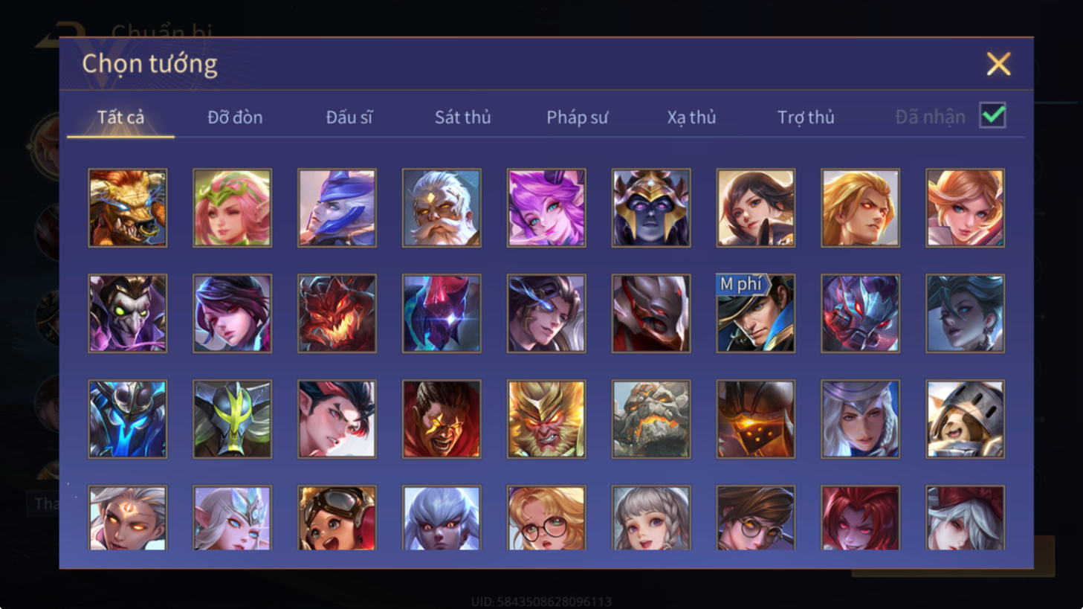Viewport: 1083px width, 609px height.
Task: Switch to the "Đỡ đòn" tab
Action: coord(235,117)
